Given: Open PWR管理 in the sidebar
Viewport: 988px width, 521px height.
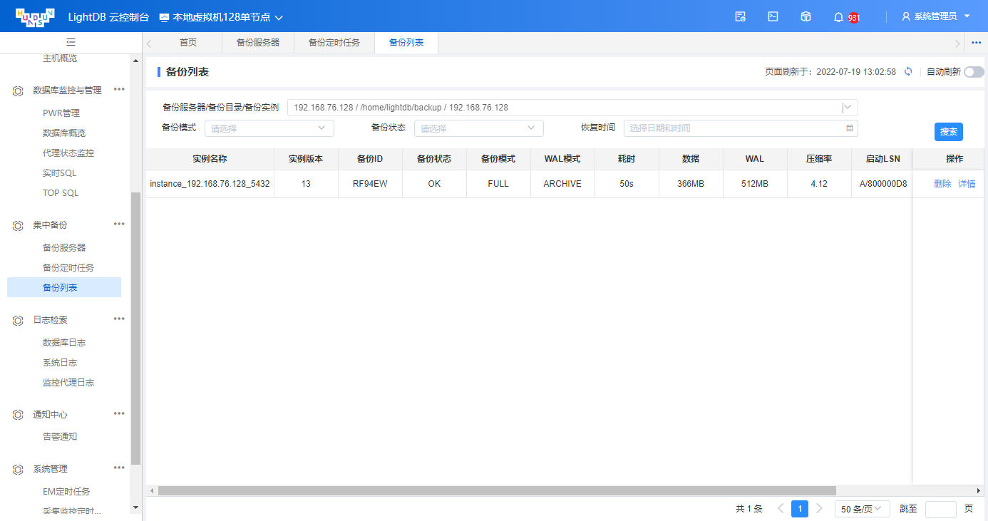Looking at the screenshot, I should [x=61, y=113].
